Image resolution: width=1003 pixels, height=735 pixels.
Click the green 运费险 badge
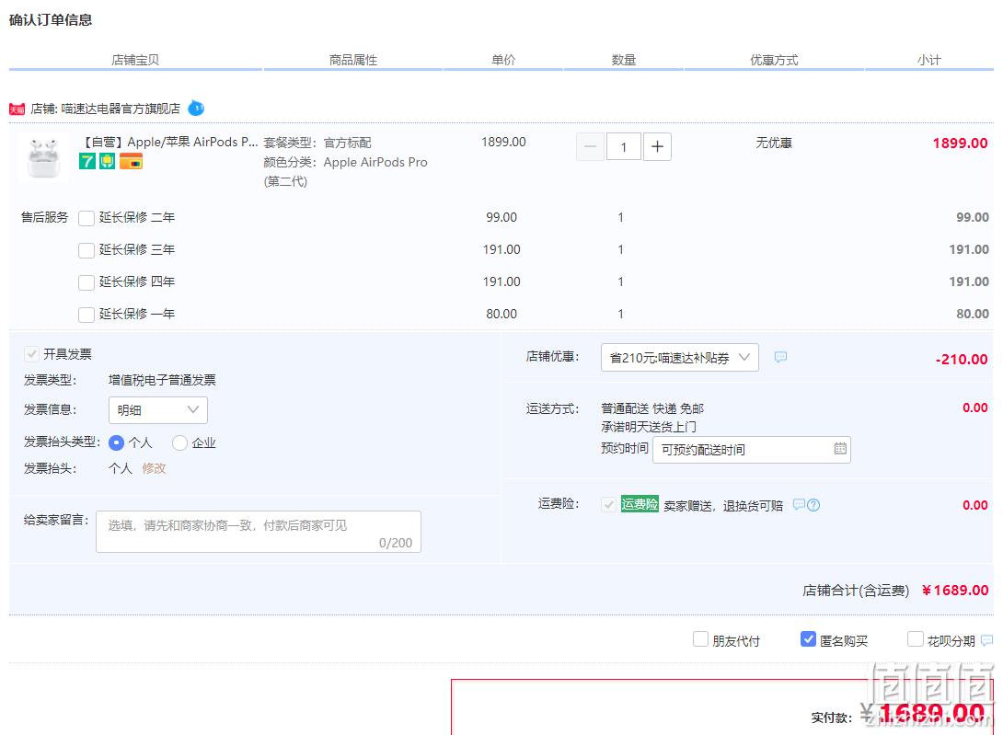pyautogui.click(x=639, y=504)
